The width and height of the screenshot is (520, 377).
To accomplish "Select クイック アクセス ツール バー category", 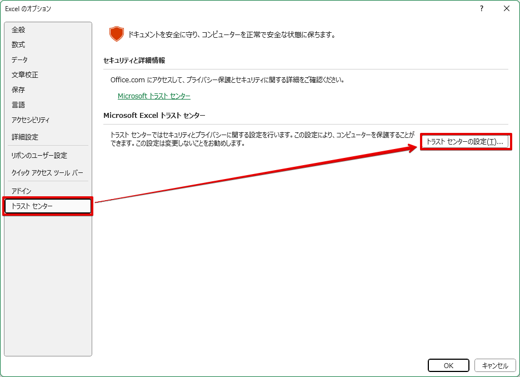I will [x=48, y=172].
